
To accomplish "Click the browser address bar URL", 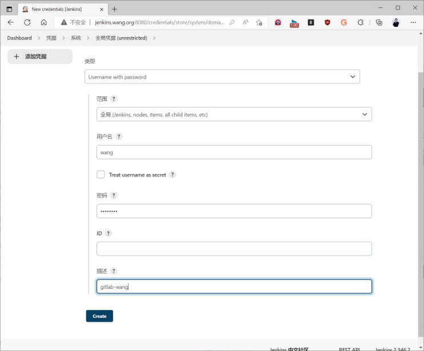I will click(159, 22).
